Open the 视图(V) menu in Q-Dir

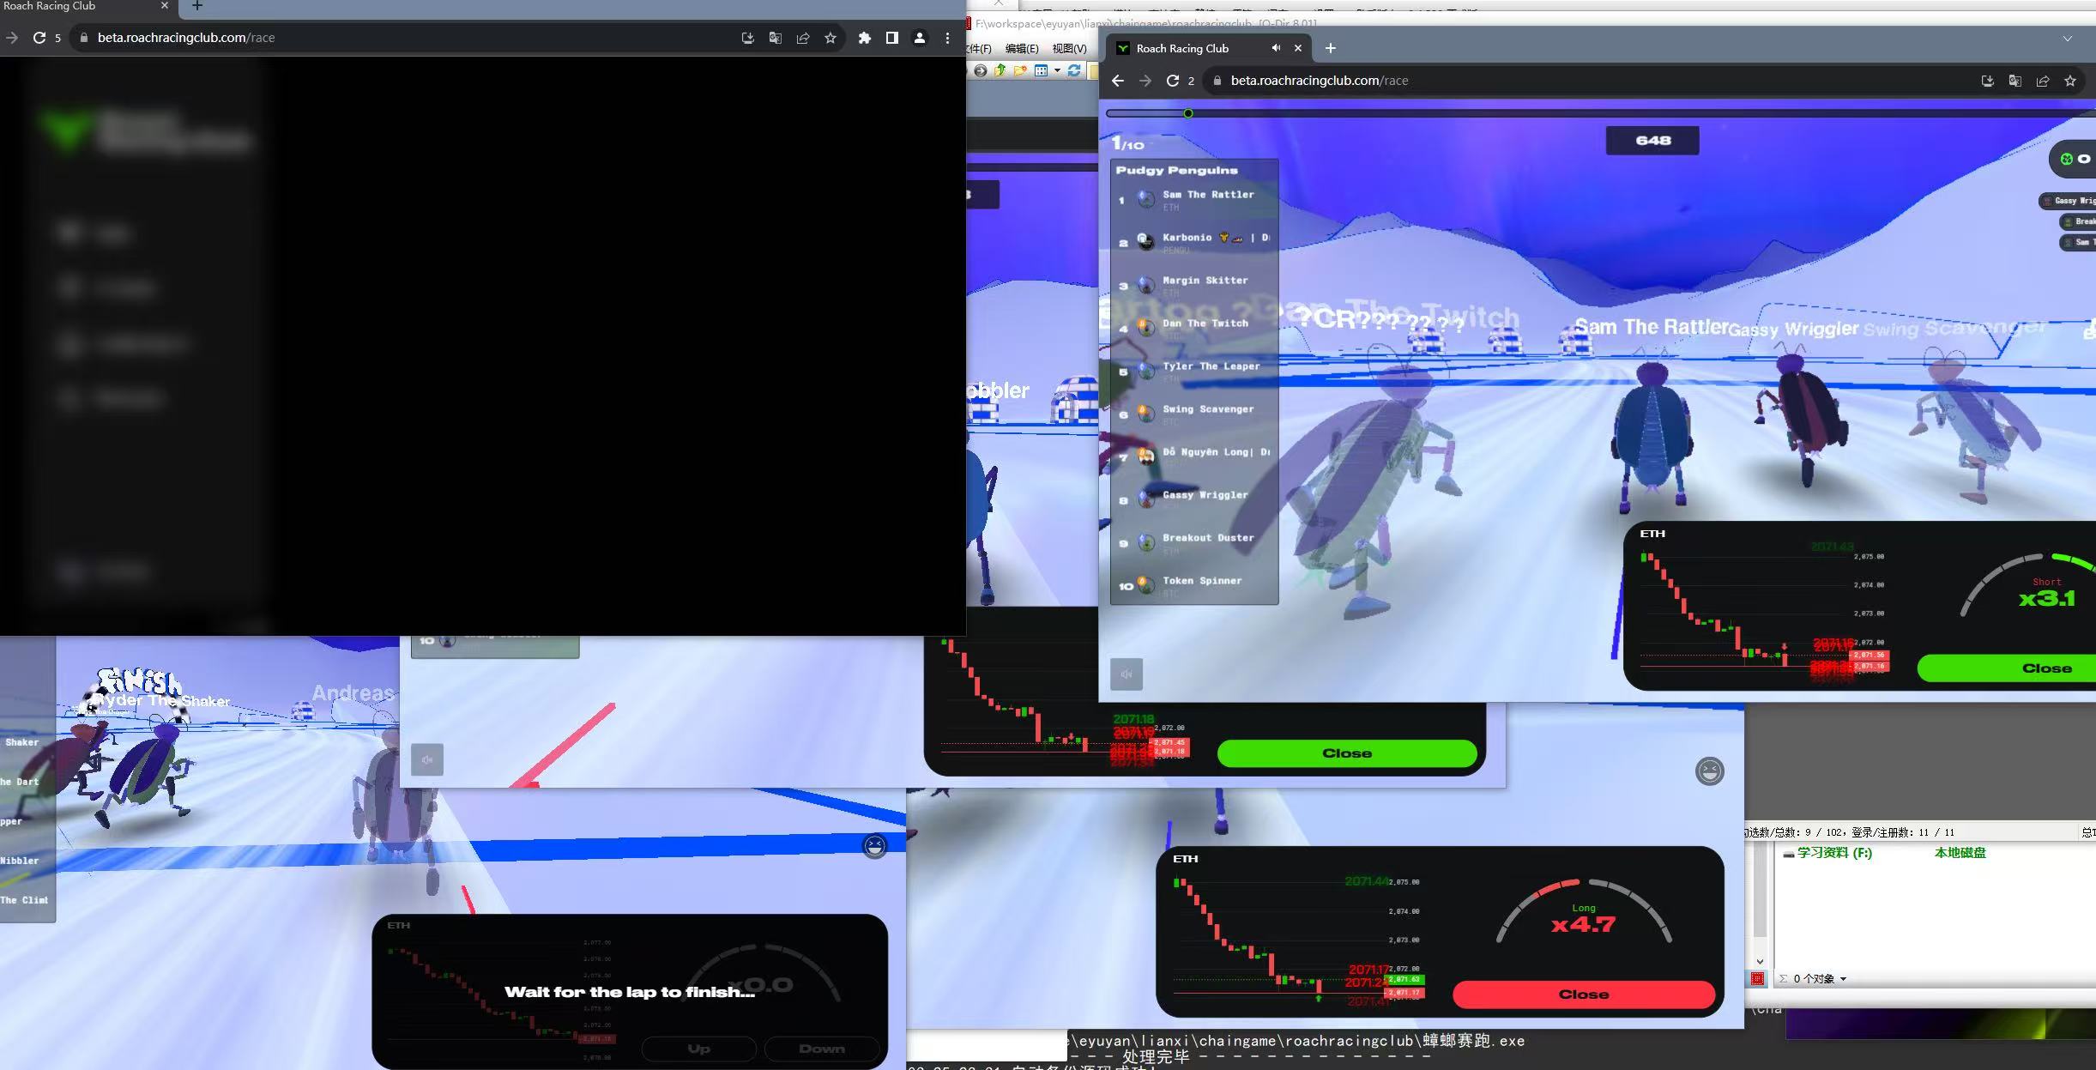tap(1069, 48)
